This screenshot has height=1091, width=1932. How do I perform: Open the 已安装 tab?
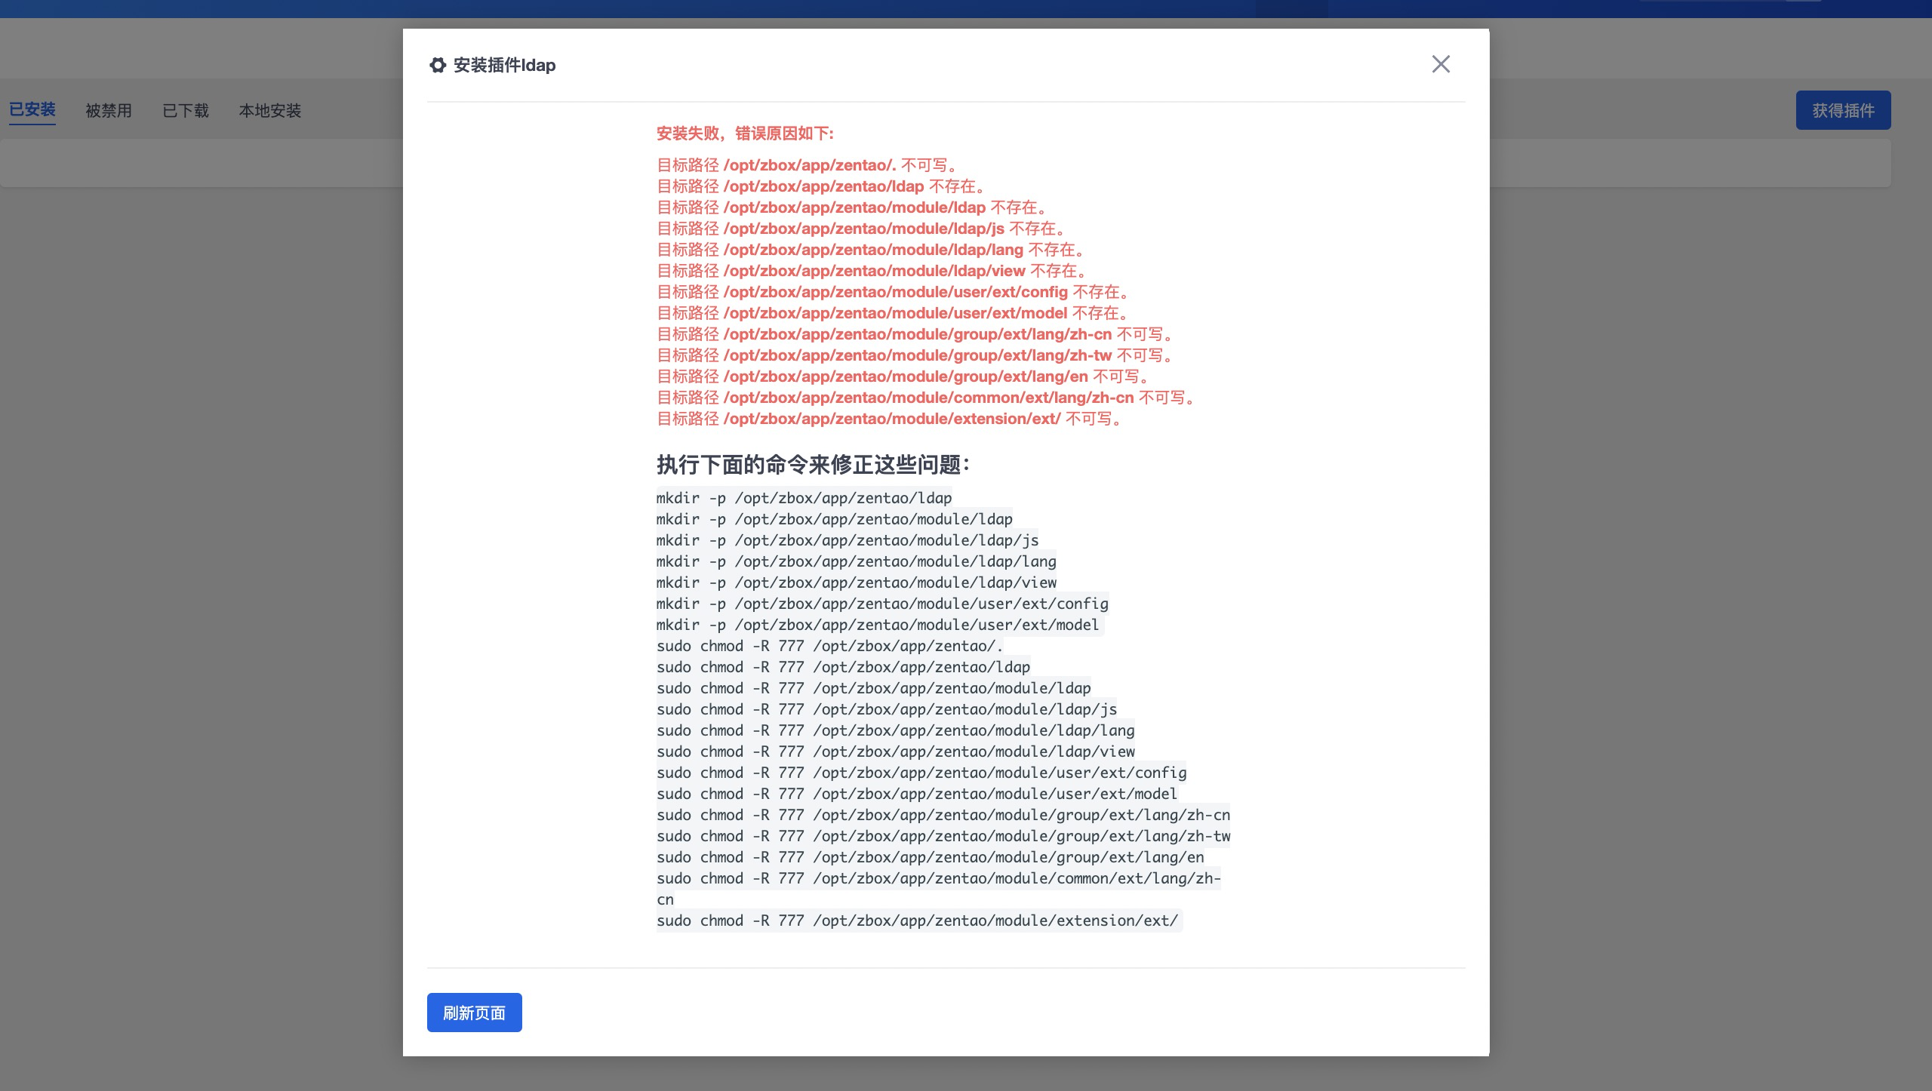tap(32, 109)
